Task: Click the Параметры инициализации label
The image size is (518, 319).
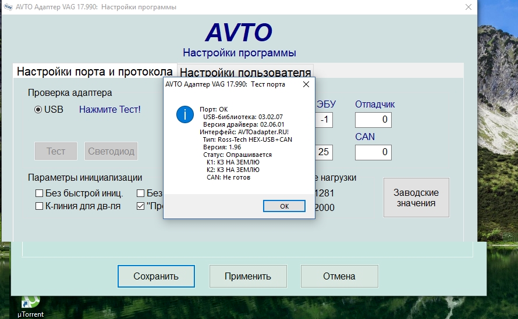Action: pos(85,177)
